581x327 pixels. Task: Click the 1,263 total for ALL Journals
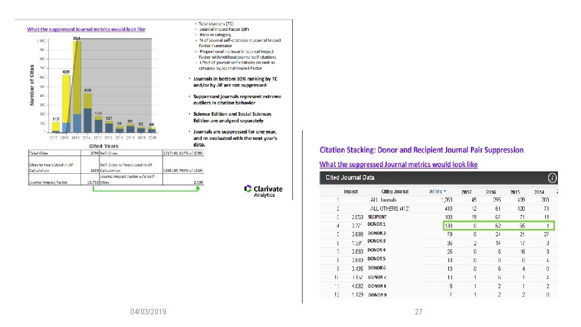coord(447,200)
